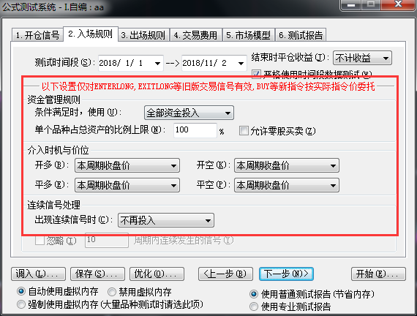Open the 6.测试报告 tab

point(301,35)
